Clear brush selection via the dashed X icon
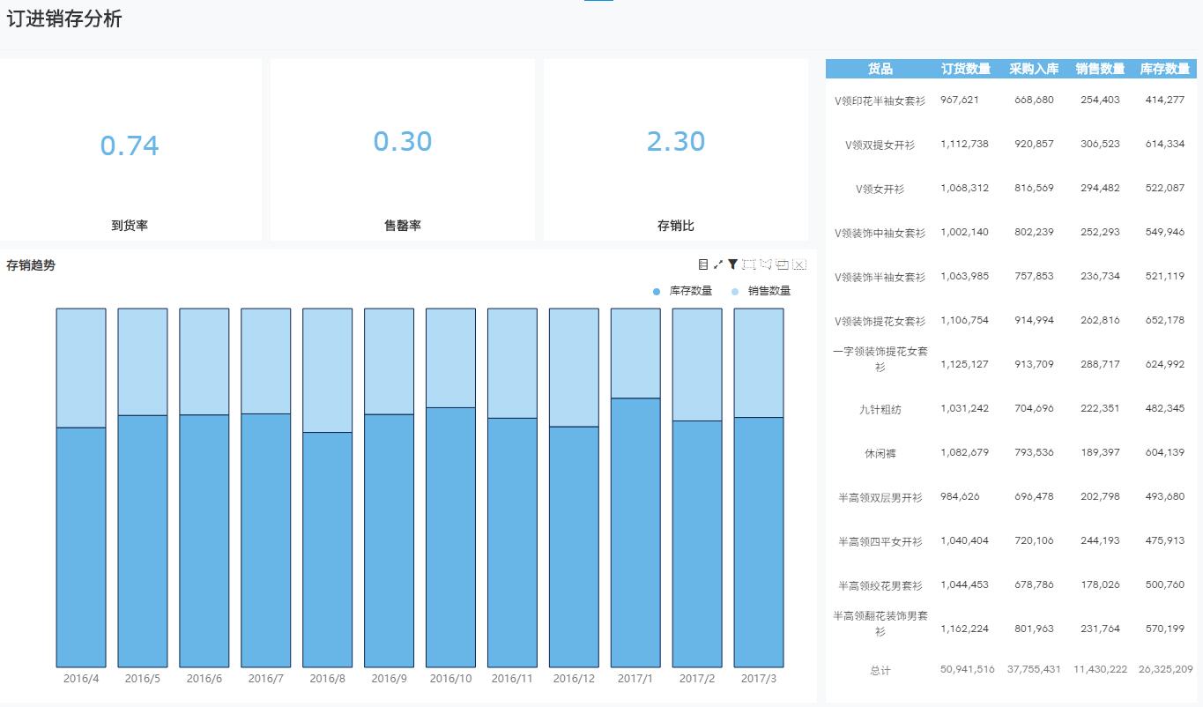Image resolution: width=1203 pixels, height=707 pixels. pyautogui.click(x=799, y=264)
